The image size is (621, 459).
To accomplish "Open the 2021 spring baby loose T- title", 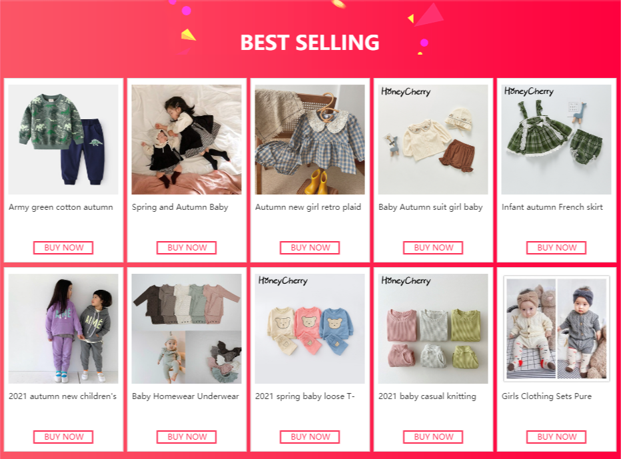I will (305, 396).
